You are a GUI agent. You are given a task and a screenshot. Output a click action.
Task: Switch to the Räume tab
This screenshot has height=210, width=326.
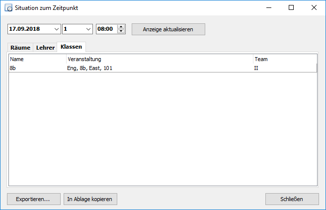pos(20,48)
